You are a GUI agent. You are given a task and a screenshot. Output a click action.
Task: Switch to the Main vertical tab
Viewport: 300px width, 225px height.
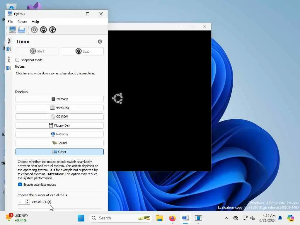9,45
